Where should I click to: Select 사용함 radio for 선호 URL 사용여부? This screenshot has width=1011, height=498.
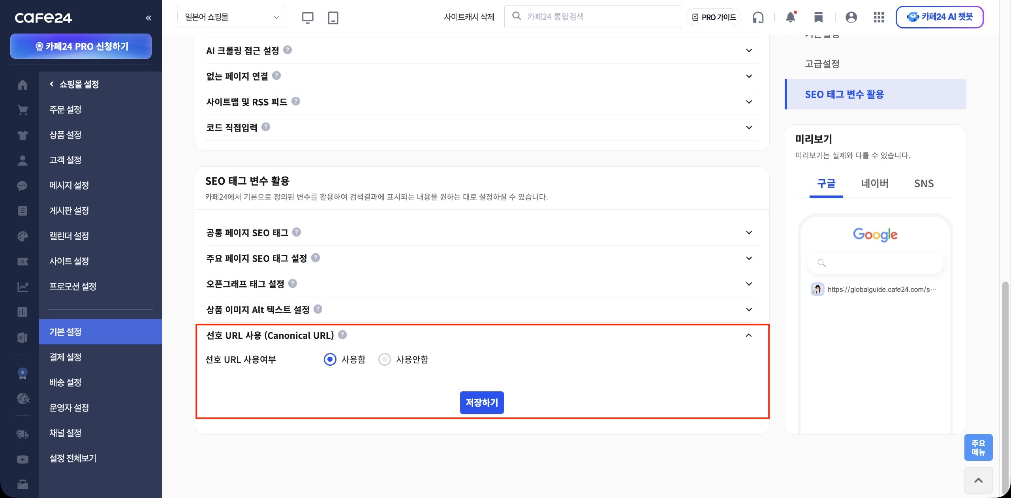330,359
